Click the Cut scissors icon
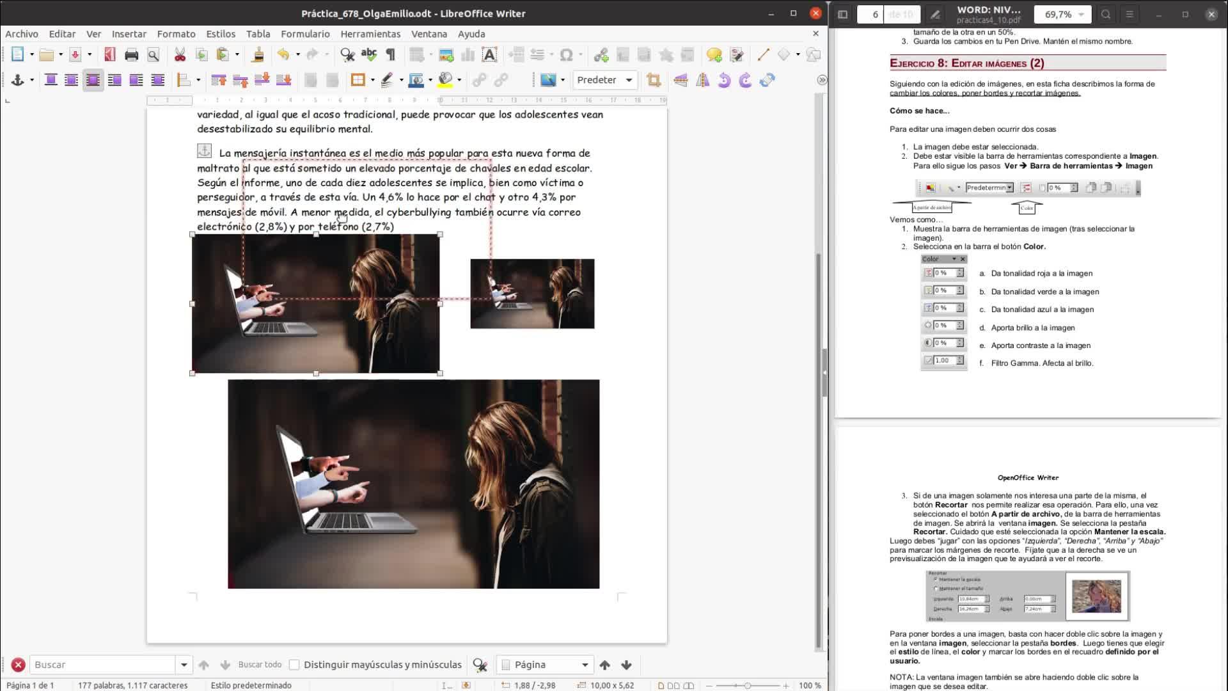Screen dimensions: 1228x691 click(180, 55)
